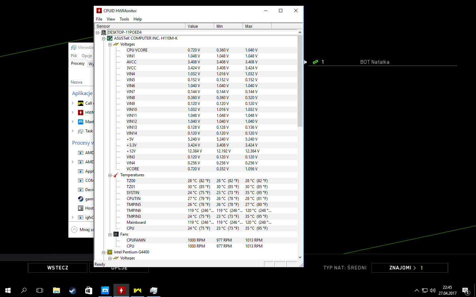
Task: Select the Procesy tab in Task Manager
Action: click(x=78, y=63)
